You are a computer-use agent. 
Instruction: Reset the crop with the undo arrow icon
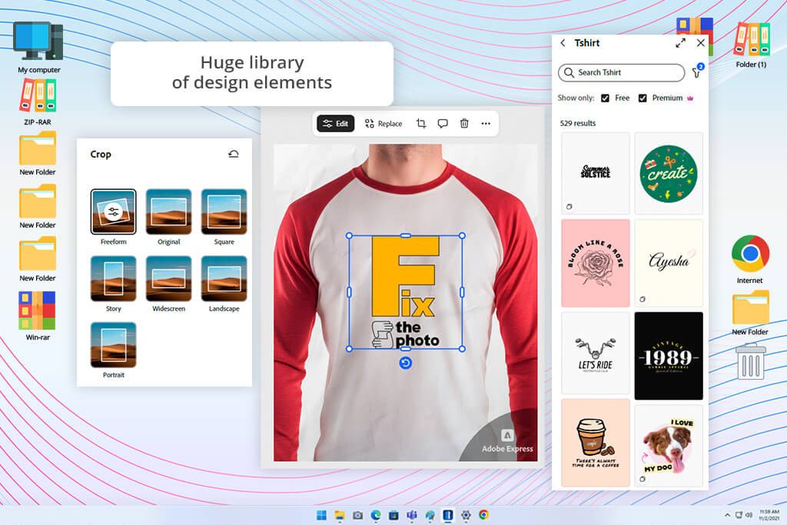(x=234, y=154)
